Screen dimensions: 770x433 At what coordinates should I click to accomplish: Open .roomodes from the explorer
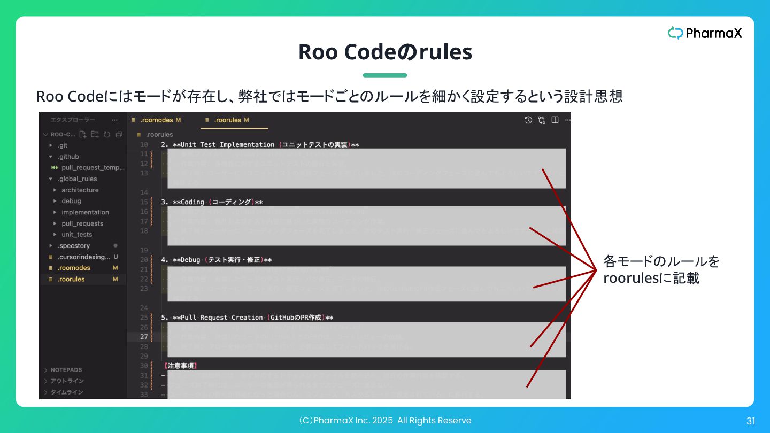(74, 268)
